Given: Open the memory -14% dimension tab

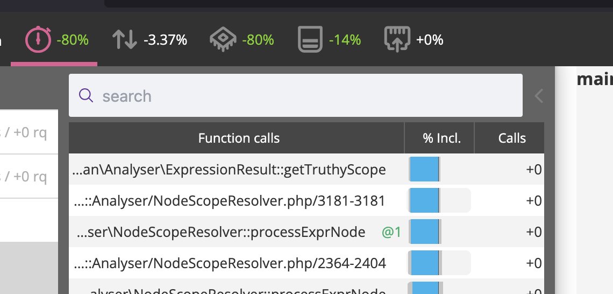Looking at the screenshot, I should (x=330, y=39).
